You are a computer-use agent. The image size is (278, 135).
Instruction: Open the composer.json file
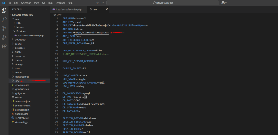(x=23, y=101)
